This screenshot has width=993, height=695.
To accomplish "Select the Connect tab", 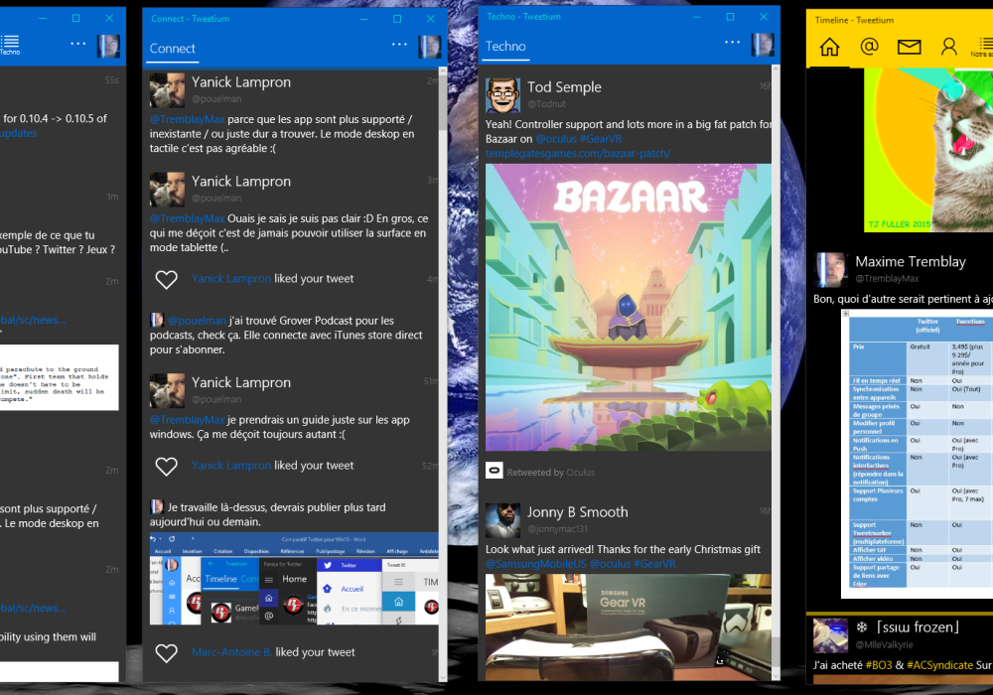I will pyautogui.click(x=173, y=49).
